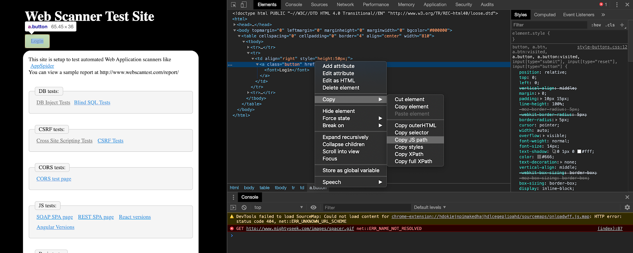This screenshot has height=253, width=633.
Task: Click the clear console icon
Action: click(244, 208)
